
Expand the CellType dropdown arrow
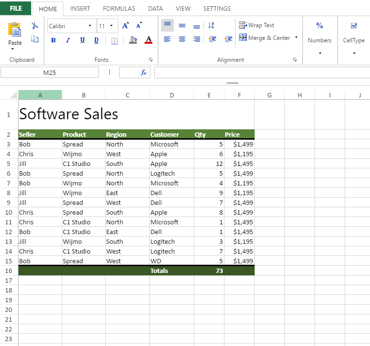tap(354, 54)
